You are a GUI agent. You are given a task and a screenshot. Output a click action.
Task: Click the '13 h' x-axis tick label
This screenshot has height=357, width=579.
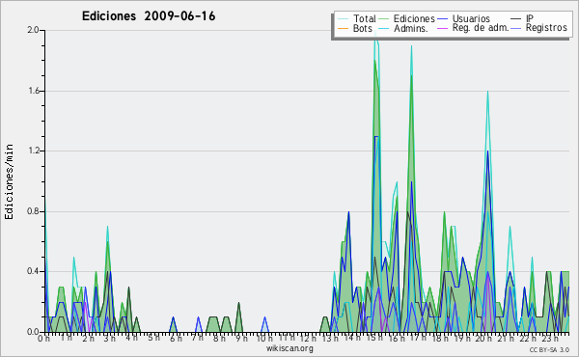pyautogui.click(x=330, y=339)
